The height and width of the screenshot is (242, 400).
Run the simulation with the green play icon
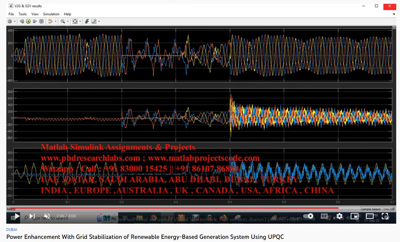click(28, 21)
